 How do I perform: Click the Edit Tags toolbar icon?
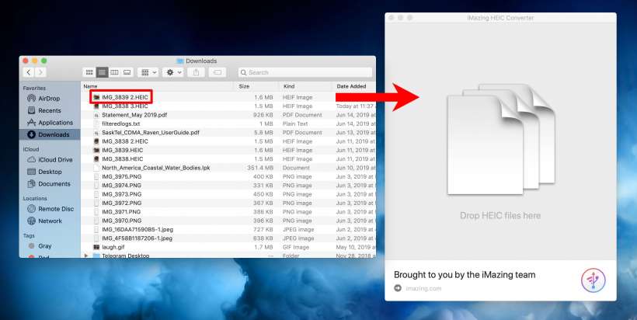(218, 72)
